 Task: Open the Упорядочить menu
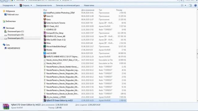click(9, 6)
